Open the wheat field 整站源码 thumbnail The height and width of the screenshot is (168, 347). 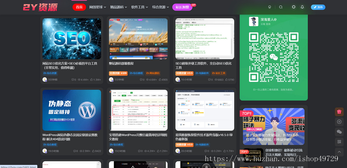click(138, 39)
